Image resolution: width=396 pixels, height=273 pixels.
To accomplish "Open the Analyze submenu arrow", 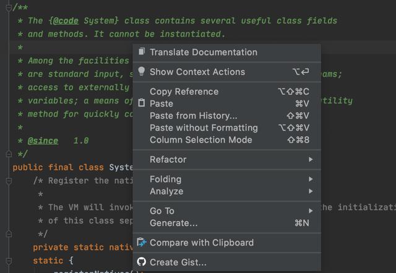I will 311,191.
